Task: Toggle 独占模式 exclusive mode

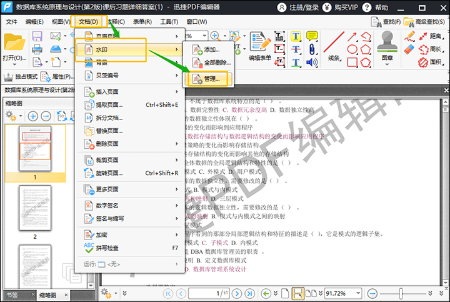Action: (21, 77)
